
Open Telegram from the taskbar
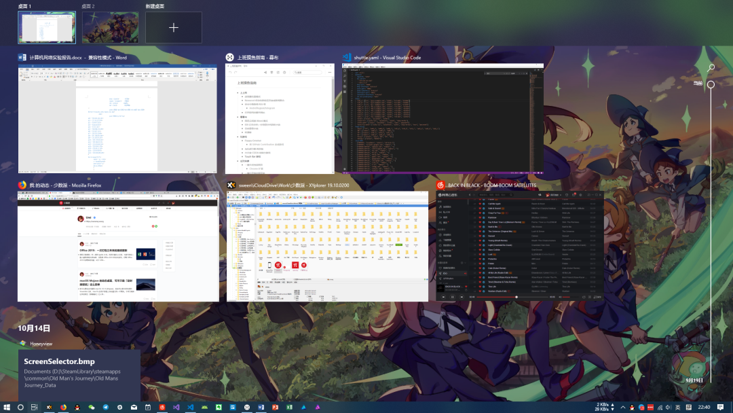pos(106,408)
